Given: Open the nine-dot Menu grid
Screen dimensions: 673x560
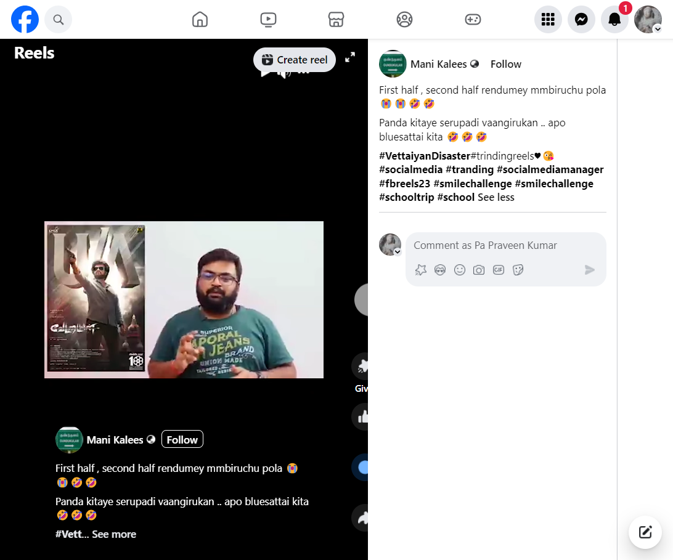Looking at the screenshot, I should pos(548,19).
